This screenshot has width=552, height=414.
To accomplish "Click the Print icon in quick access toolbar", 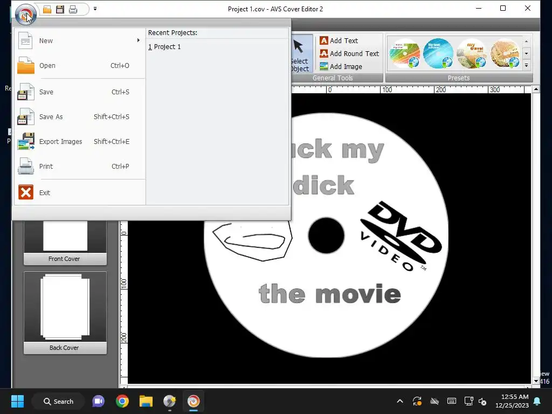I will pyautogui.click(x=73, y=9).
